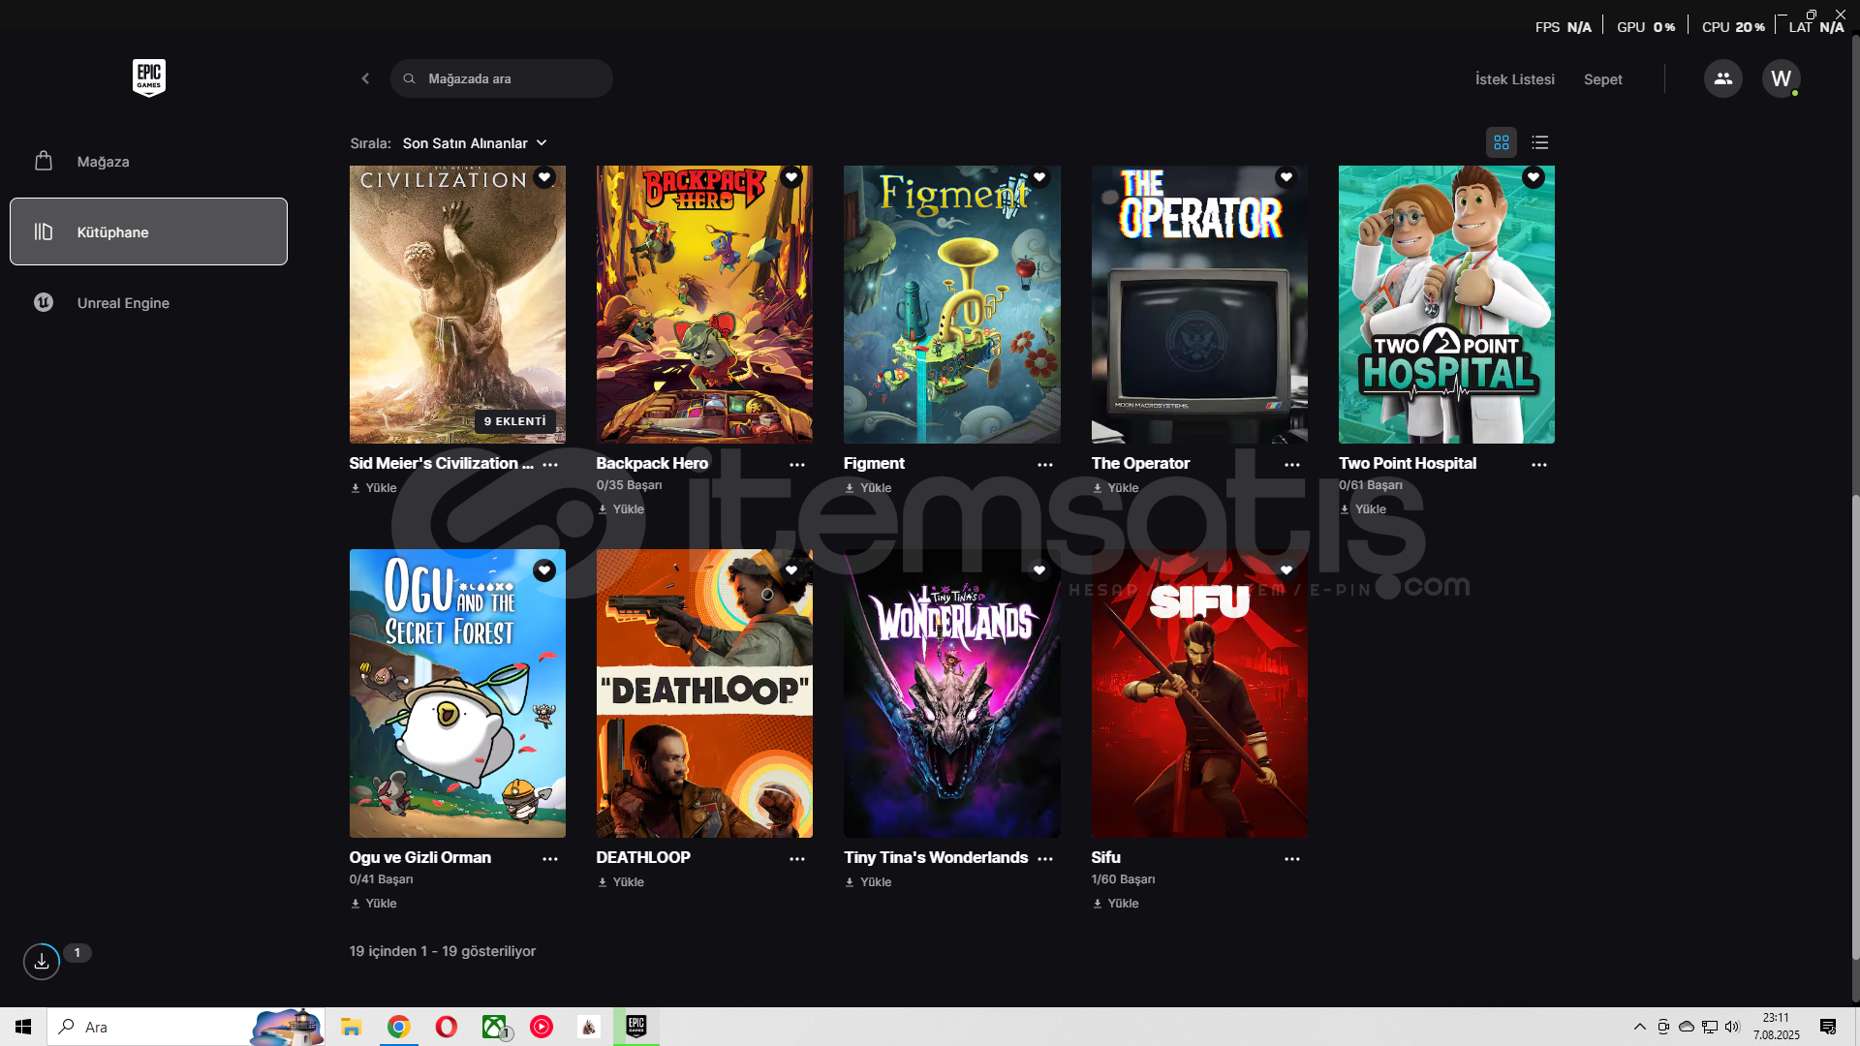Toggle favorite heart on The Operator cover
The image size is (1860, 1046).
(1286, 177)
